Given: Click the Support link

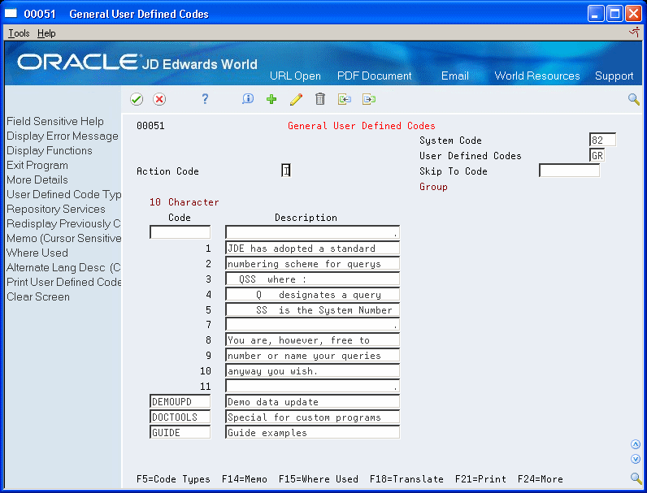Looking at the screenshot, I should (614, 76).
